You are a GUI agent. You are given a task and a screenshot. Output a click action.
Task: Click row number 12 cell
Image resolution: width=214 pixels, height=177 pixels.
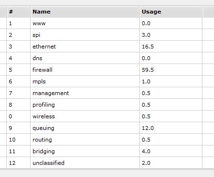coord(18,163)
